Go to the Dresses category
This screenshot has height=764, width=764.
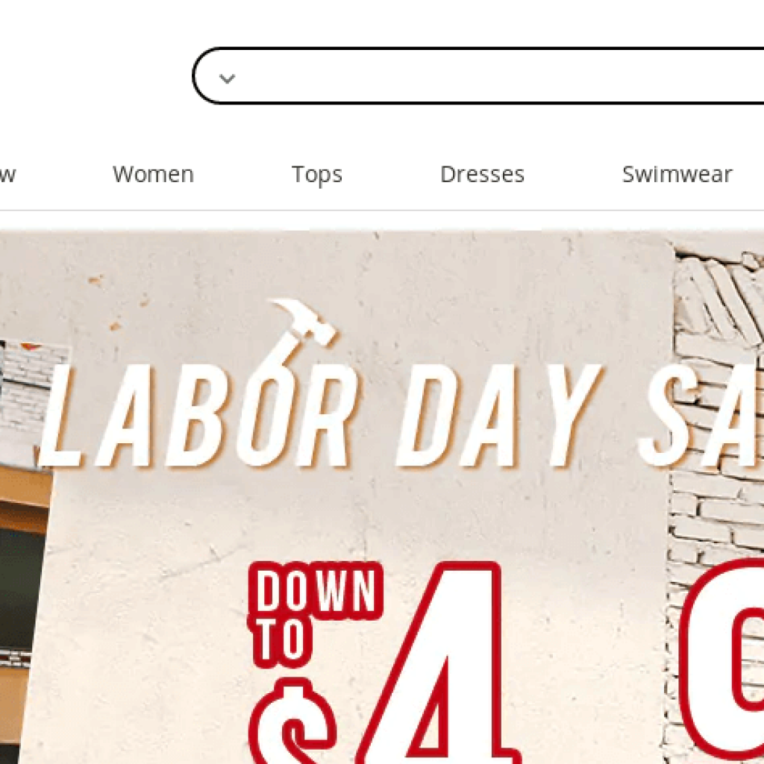point(482,174)
